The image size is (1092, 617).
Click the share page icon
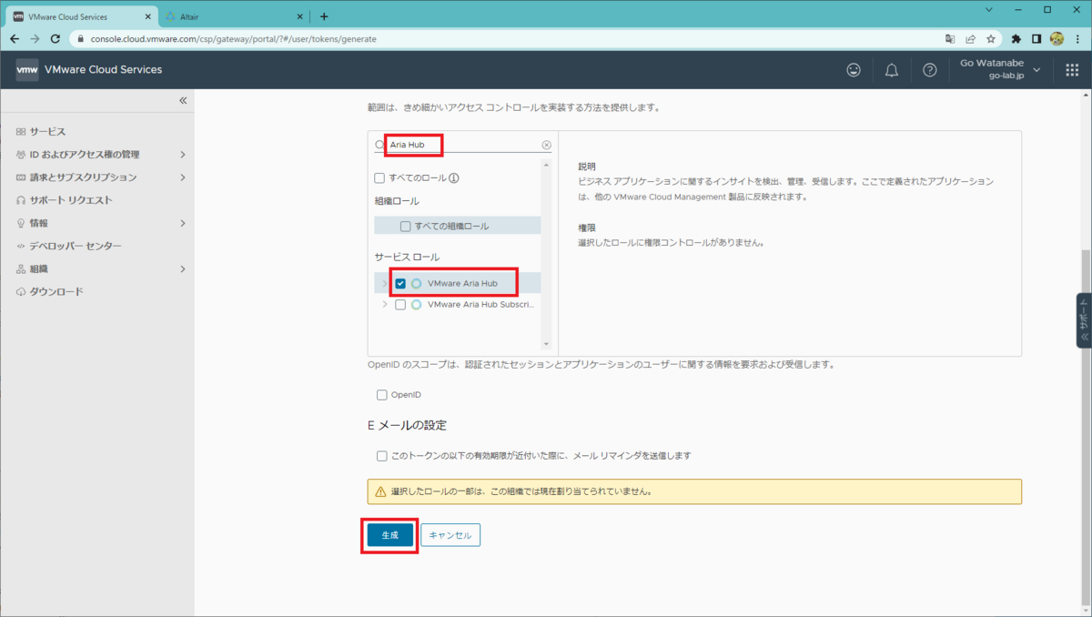(971, 39)
